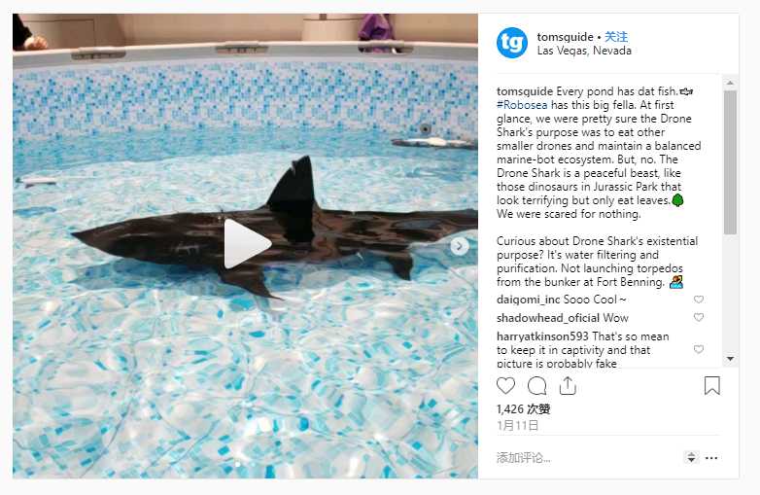This screenshot has width=760, height=495.
Task: Click the heart icon to like the post
Action: tap(505, 385)
